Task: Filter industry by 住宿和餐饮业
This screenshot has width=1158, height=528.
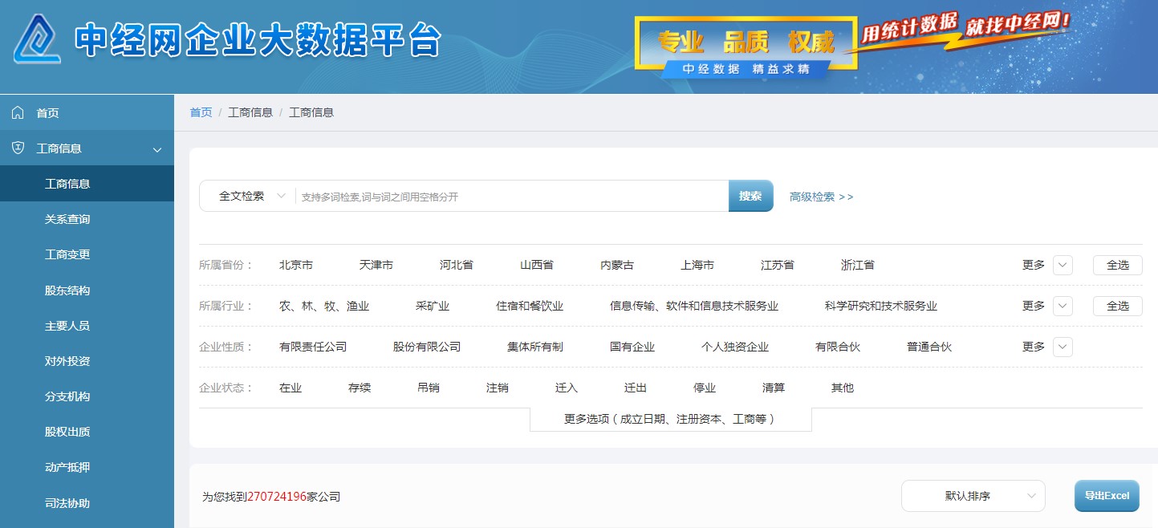Action: pos(530,306)
